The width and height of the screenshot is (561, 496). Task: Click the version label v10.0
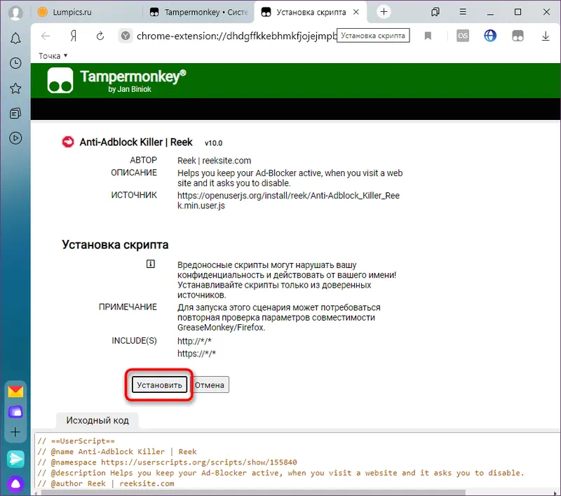point(213,143)
